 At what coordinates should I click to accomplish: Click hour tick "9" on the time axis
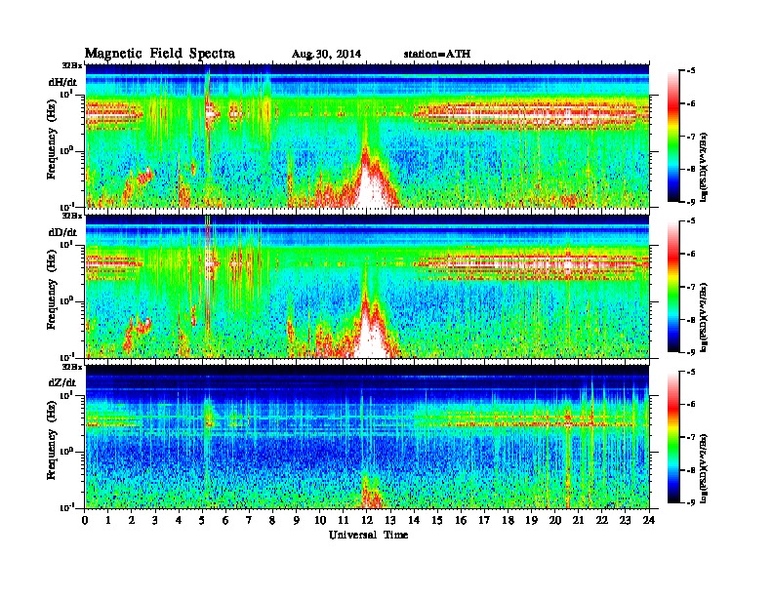pyautogui.click(x=297, y=520)
